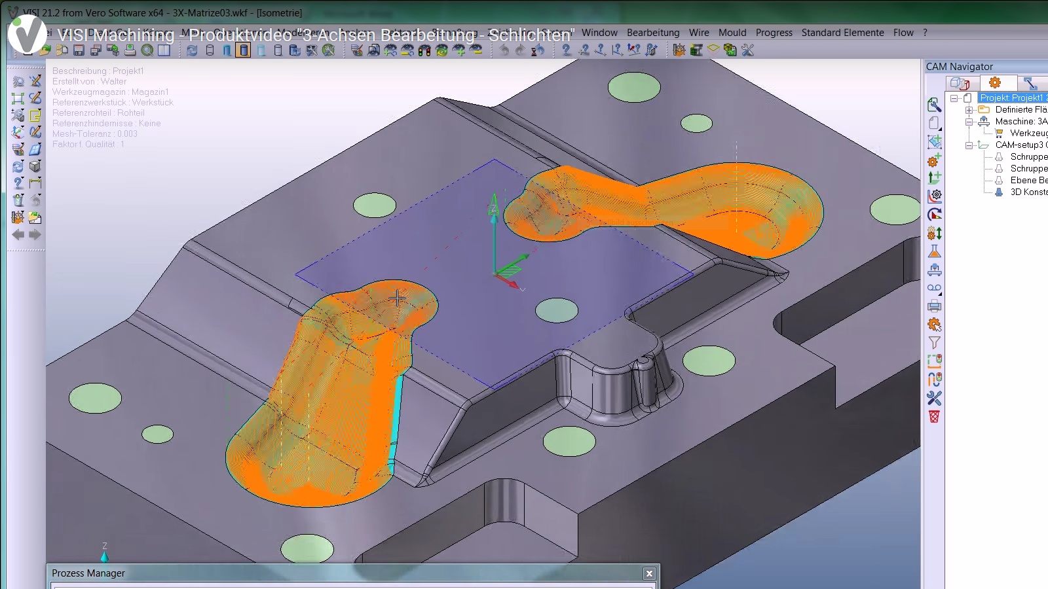This screenshot has height=589, width=1048.
Task: Open the Mould menu
Action: pyautogui.click(x=732, y=33)
